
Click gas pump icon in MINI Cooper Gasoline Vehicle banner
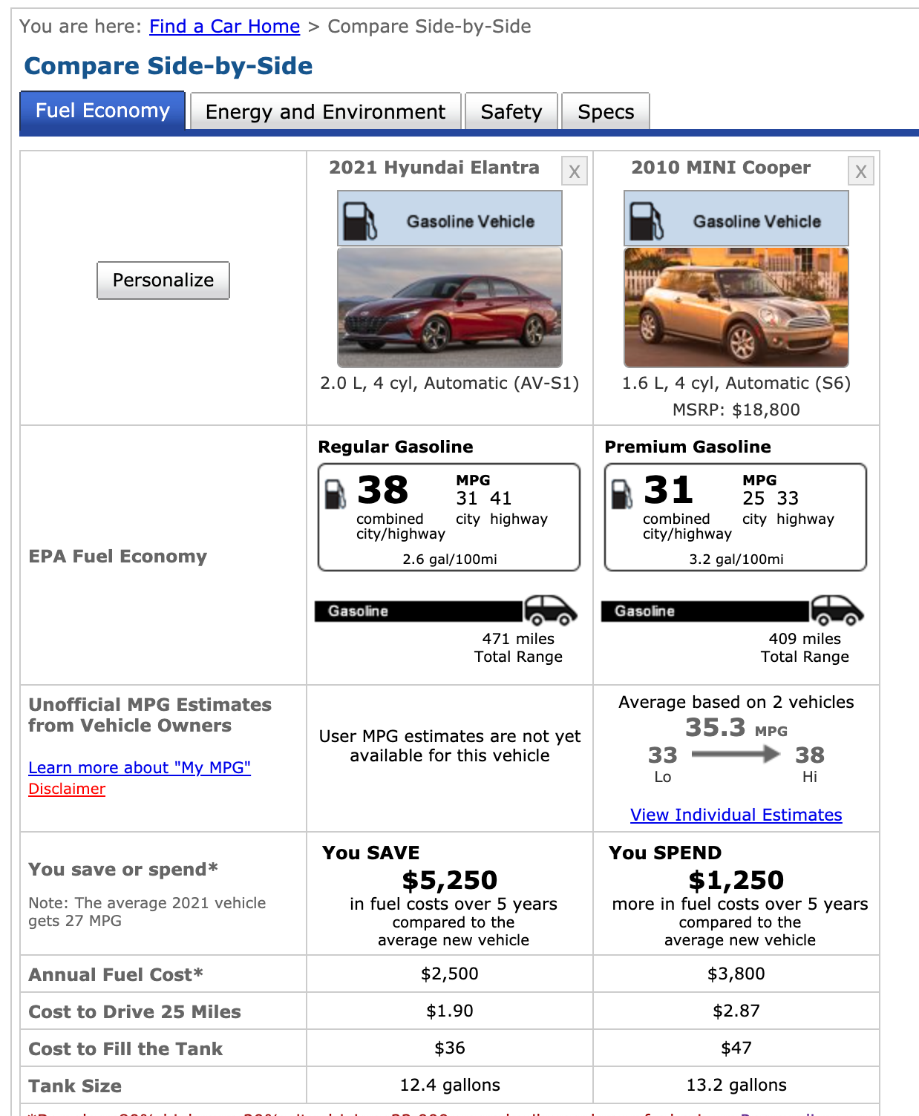coord(647,220)
